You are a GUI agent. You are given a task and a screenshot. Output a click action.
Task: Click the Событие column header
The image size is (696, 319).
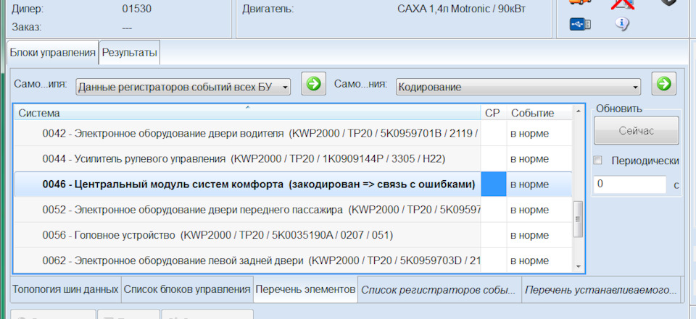tap(539, 113)
